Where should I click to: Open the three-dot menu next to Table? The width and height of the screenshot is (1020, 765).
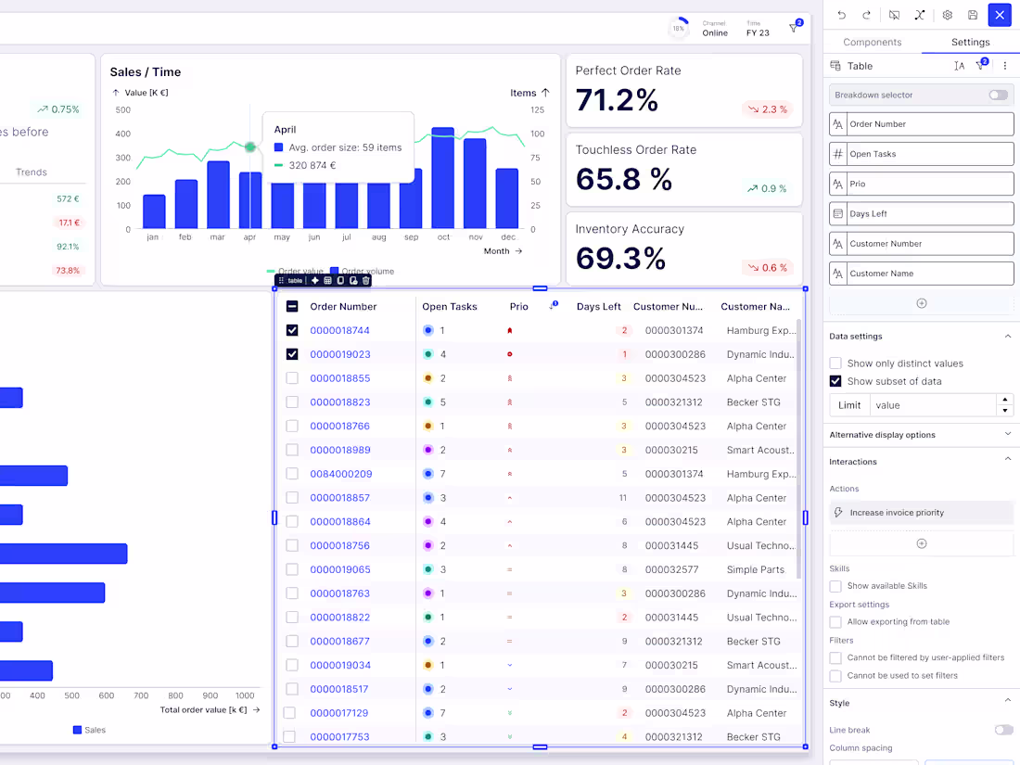pos(1005,66)
